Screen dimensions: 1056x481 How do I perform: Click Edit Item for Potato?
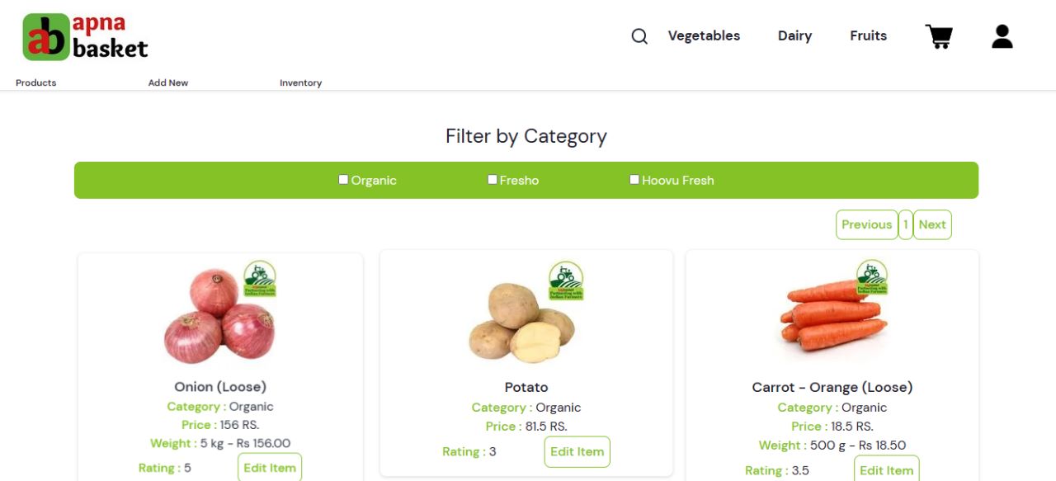point(577,451)
